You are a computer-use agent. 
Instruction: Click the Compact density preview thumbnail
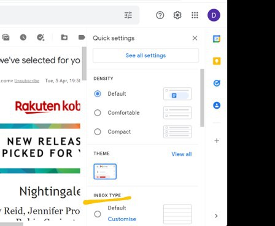(x=177, y=131)
